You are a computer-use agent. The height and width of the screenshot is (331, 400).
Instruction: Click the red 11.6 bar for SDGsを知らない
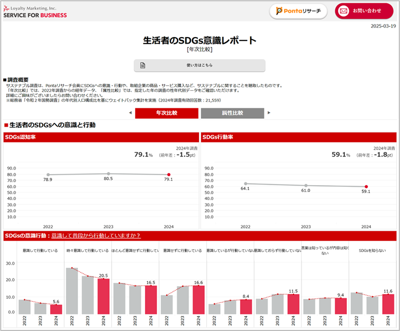(x=388, y=304)
